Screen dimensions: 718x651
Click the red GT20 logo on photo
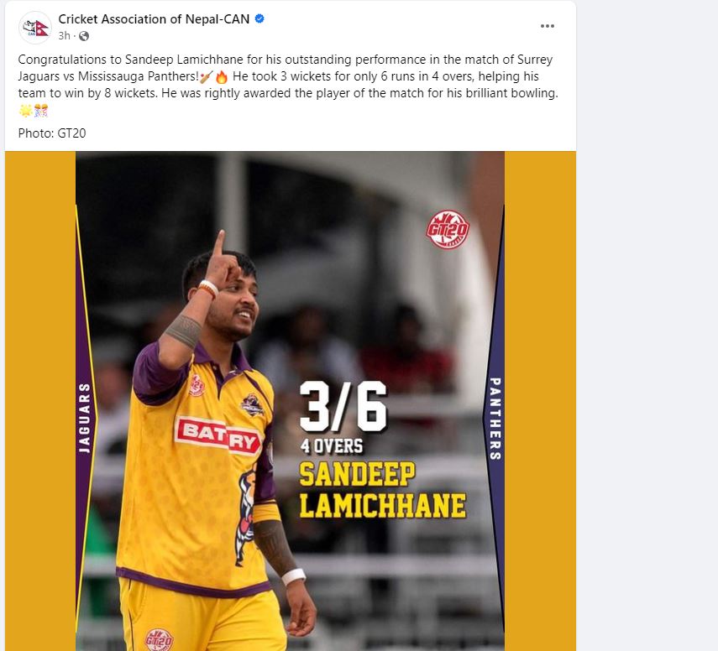[x=448, y=230]
